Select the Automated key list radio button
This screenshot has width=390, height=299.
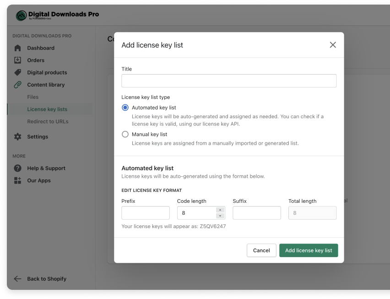pos(125,108)
